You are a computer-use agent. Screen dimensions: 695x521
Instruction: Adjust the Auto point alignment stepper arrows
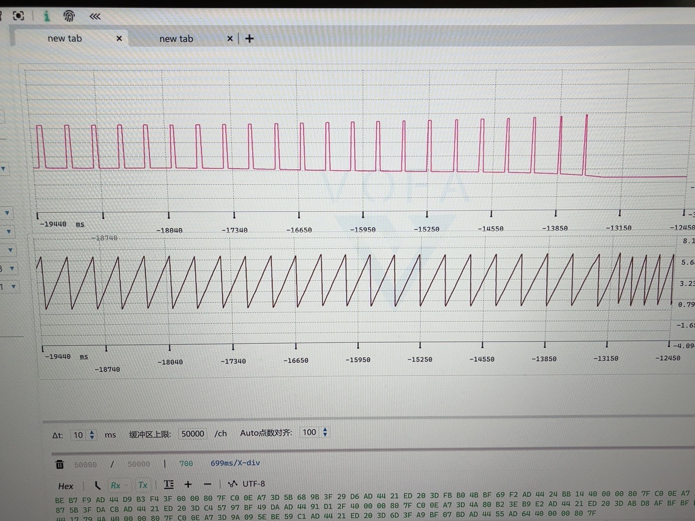pyautogui.click(x=325, y=432)
